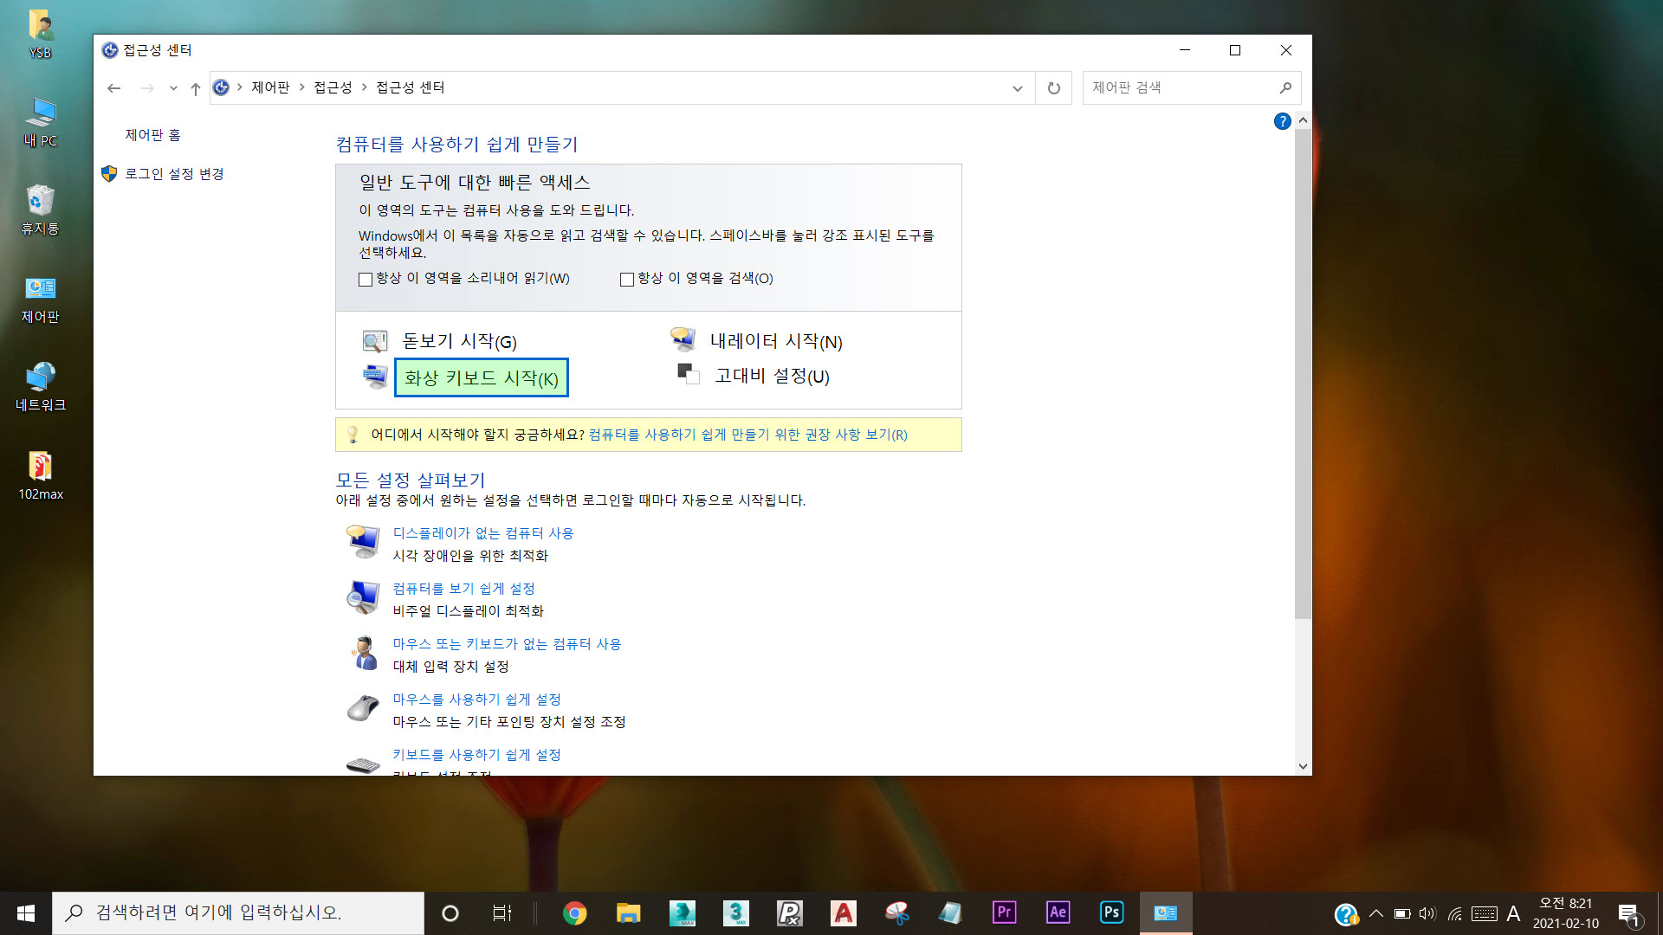This screenshot has height=935, width=1663.
Task: Click the vertical scrollbar thumb
Action: pyautogui.click(x=1303, y=372)
